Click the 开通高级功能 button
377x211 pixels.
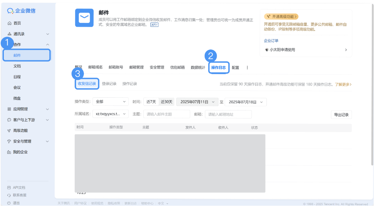tap(281, 16)
